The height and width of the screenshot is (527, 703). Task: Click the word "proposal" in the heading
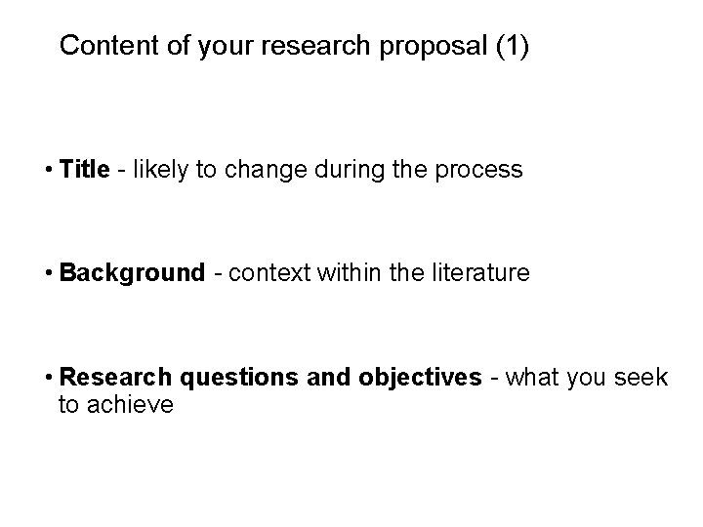434,48
